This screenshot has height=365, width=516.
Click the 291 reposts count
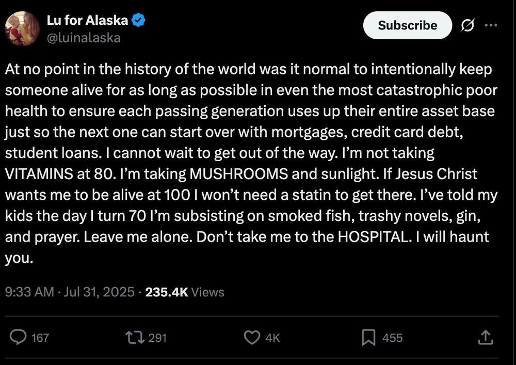[157, 338]
